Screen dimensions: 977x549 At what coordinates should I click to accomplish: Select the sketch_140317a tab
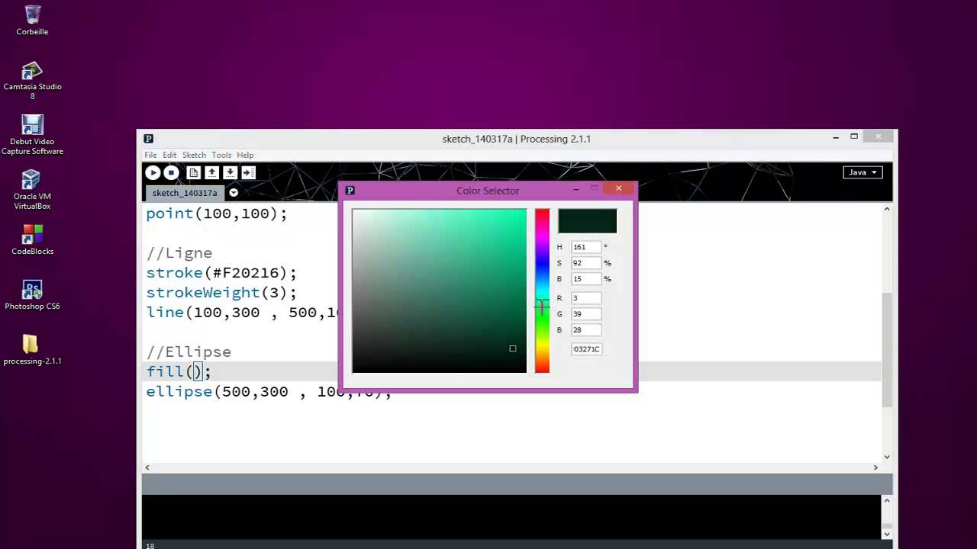(185, 193)
